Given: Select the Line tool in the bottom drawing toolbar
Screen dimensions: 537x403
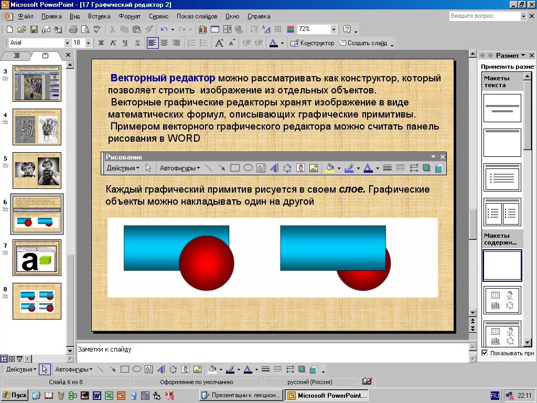Looking at the screenshot, I should pos(100,369).
